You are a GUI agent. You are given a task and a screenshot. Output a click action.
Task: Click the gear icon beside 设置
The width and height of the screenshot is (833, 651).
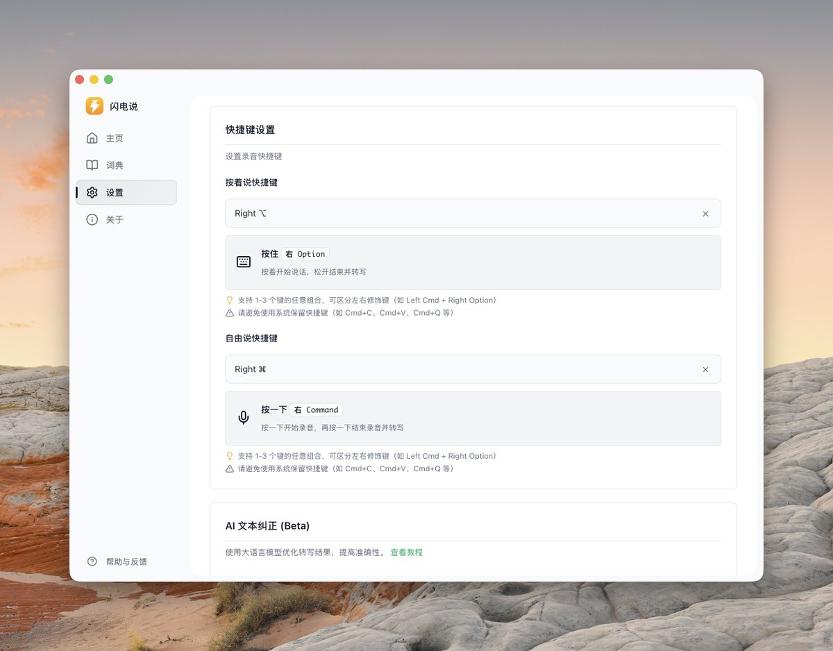[x=92, y=192]
